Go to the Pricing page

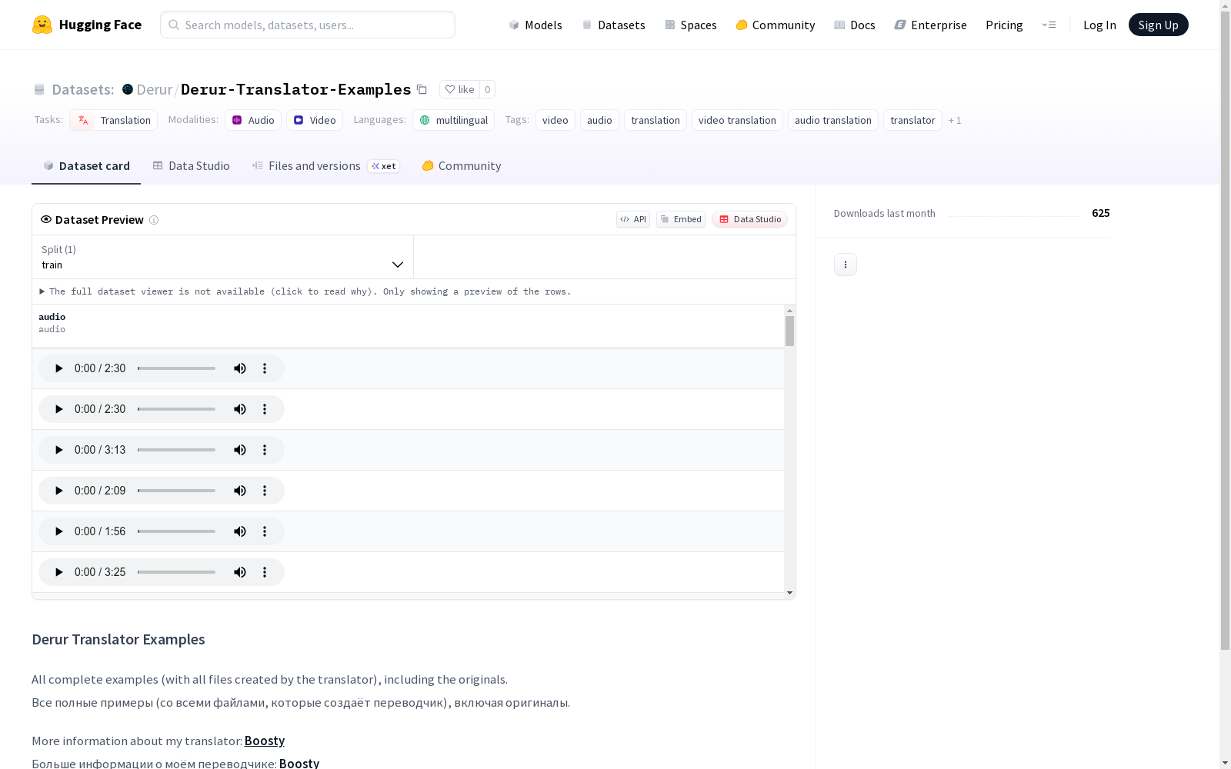[1004, 25]
